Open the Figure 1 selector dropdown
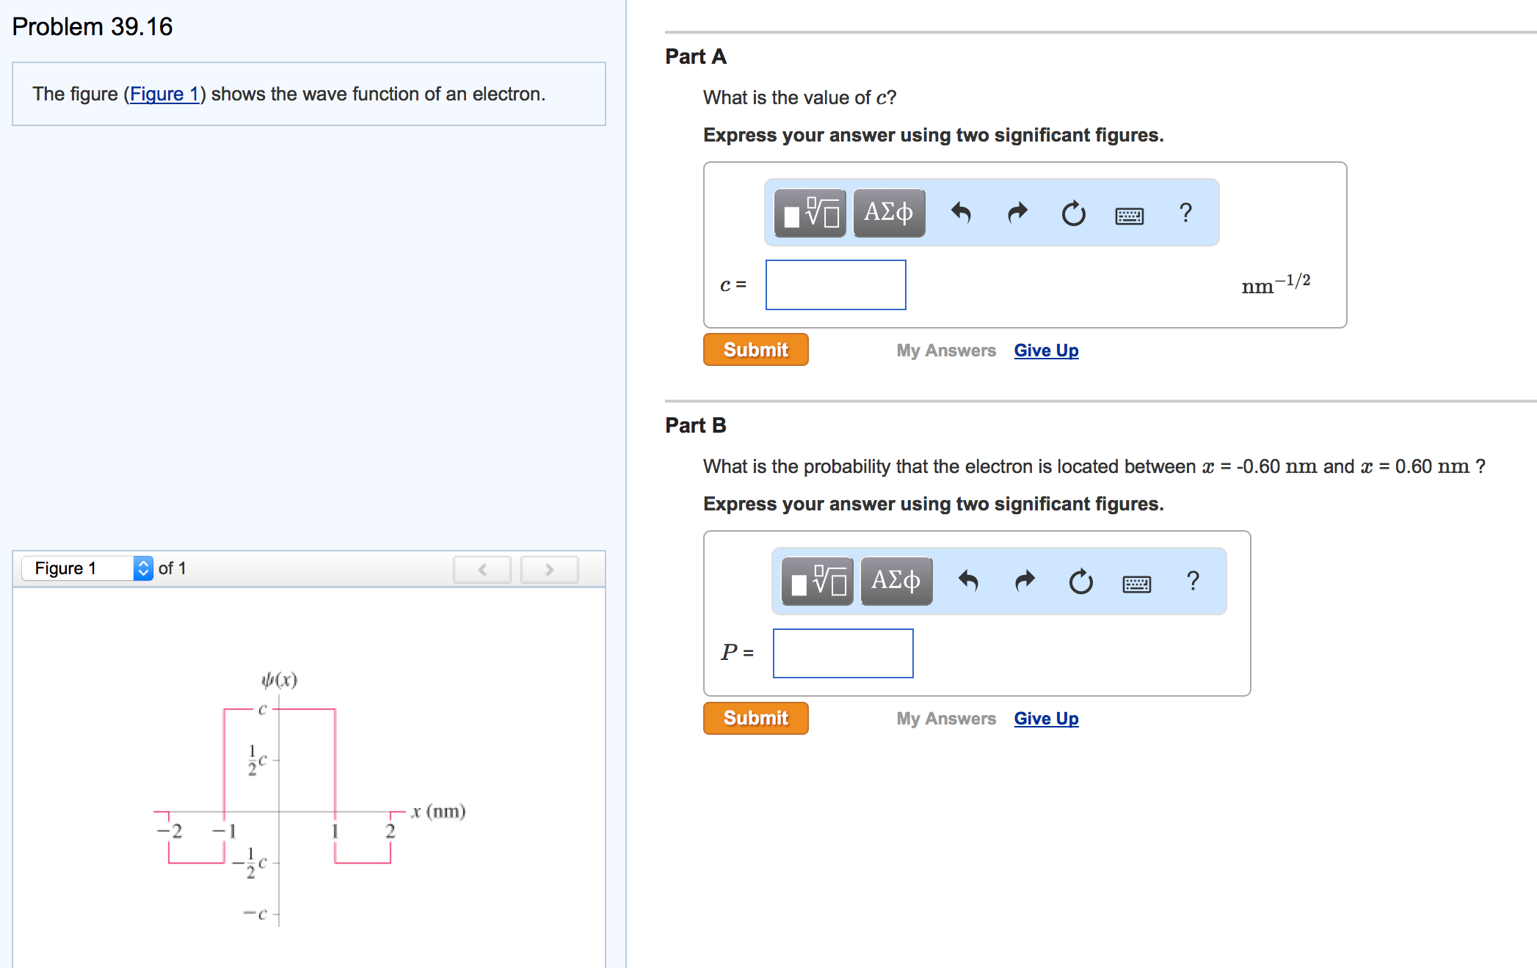The width and height of the screenshot is (1537, 968). coord(87,568)
